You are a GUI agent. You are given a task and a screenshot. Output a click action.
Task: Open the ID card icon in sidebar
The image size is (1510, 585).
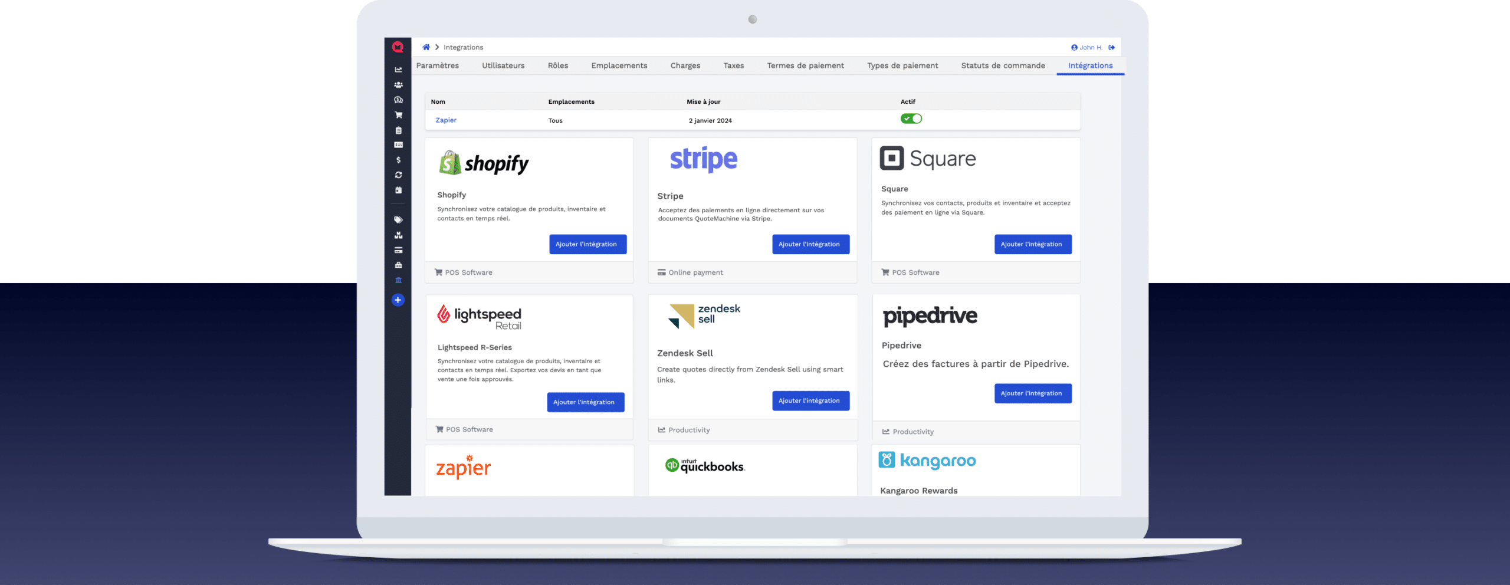398,145
